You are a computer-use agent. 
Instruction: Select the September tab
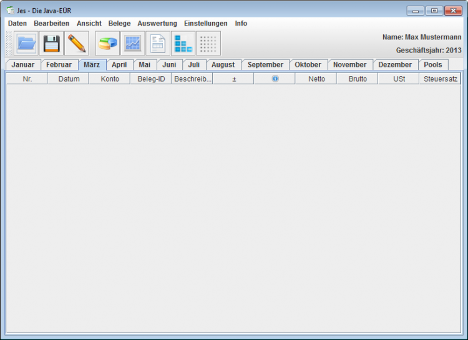(265, 65)
